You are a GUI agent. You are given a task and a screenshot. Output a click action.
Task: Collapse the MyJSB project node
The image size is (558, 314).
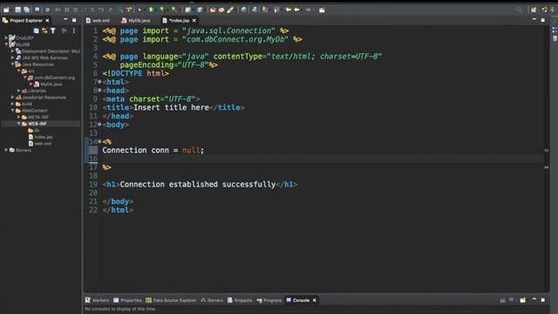point(6,44)
